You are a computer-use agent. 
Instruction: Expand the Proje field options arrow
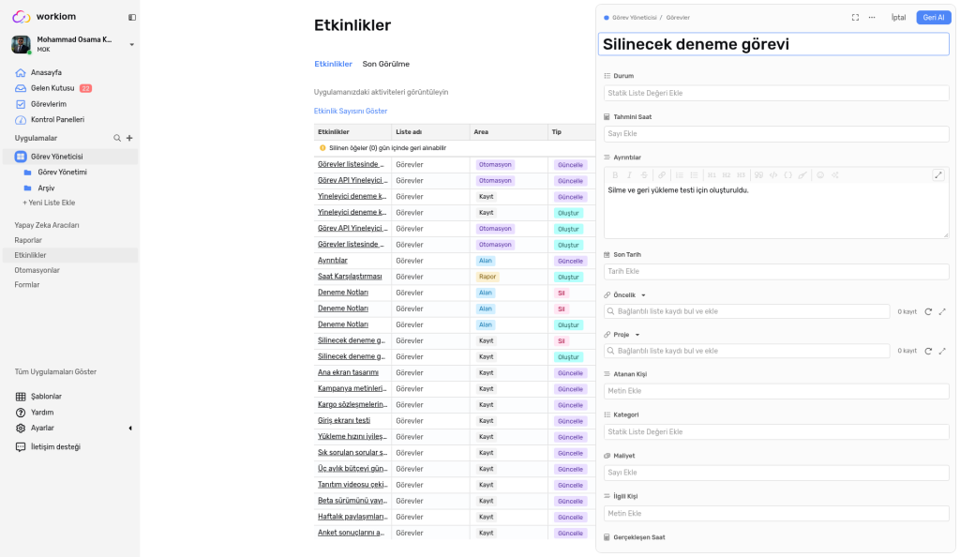[x=637, y=335]
